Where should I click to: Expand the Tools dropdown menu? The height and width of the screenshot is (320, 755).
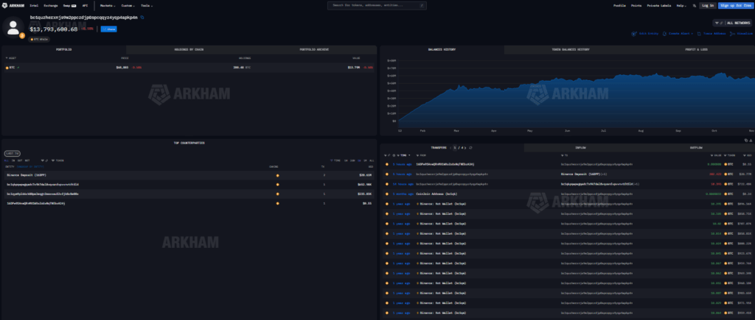click(151, 5)
